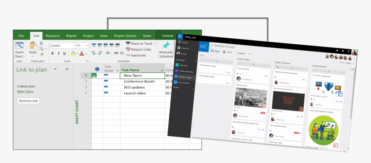
Task: Click the Planner link icon in row 1
Action: pyautogui.click(x=94, y=76)
